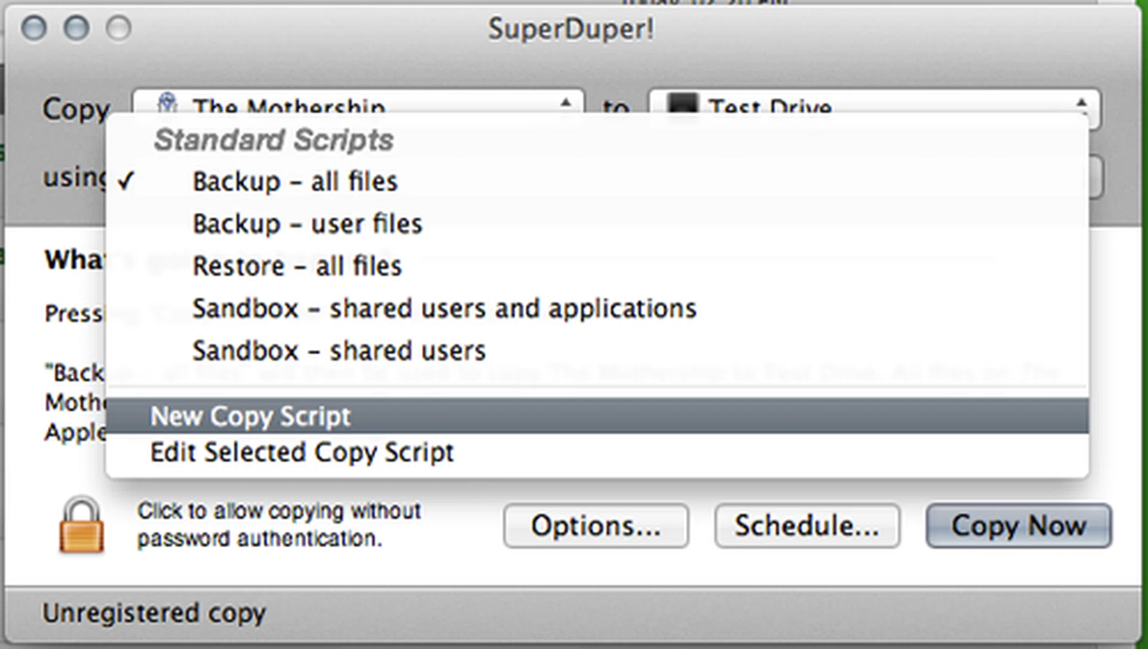
Task: Click the Test Drive disk icon
Action: tap(682, 103)
